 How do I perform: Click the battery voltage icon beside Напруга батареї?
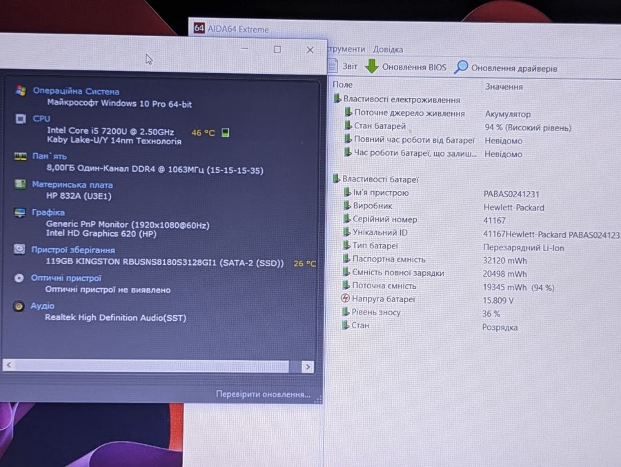(x=345, y=298)
